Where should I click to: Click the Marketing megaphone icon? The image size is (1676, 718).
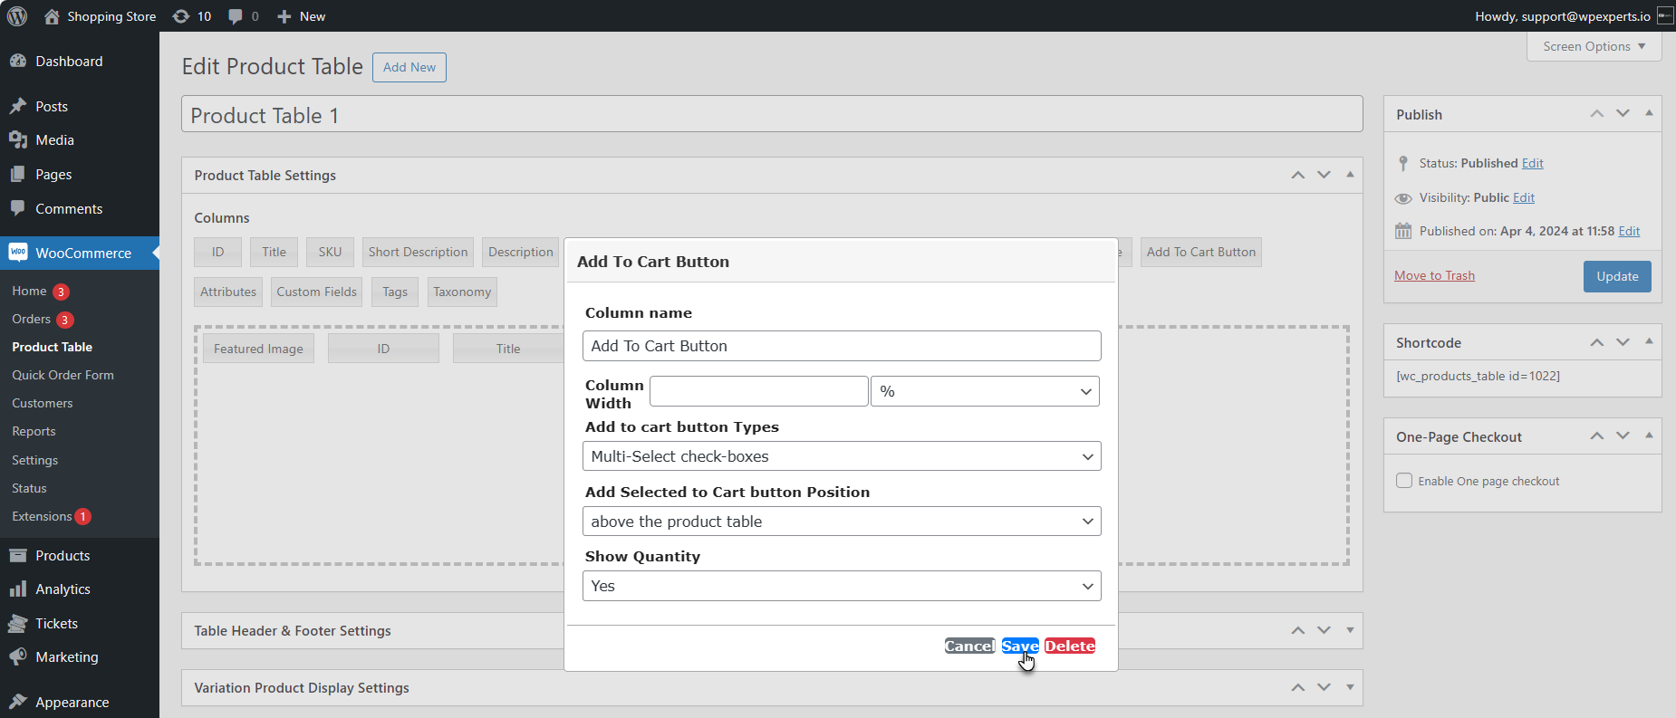point(18,657)
